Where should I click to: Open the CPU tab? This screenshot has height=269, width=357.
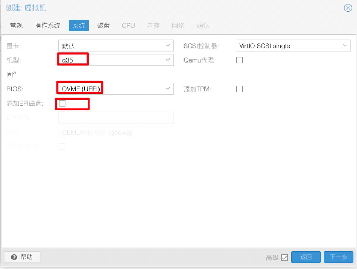(128, 26)
